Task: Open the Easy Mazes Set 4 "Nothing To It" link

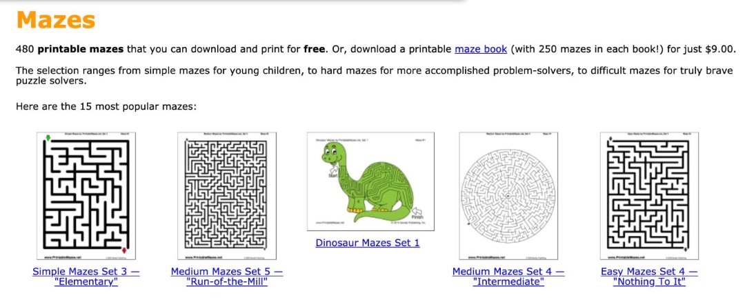Action: click(x=649, y=277)
